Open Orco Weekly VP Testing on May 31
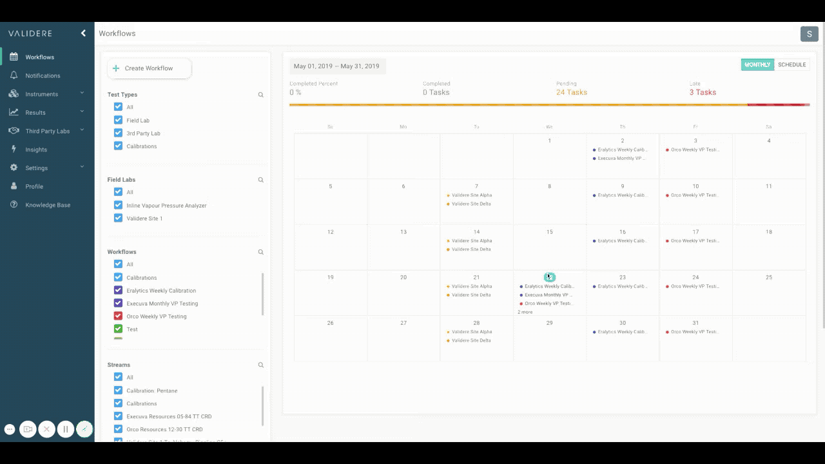This screenshot has height=464, width=825. (693, 332)
